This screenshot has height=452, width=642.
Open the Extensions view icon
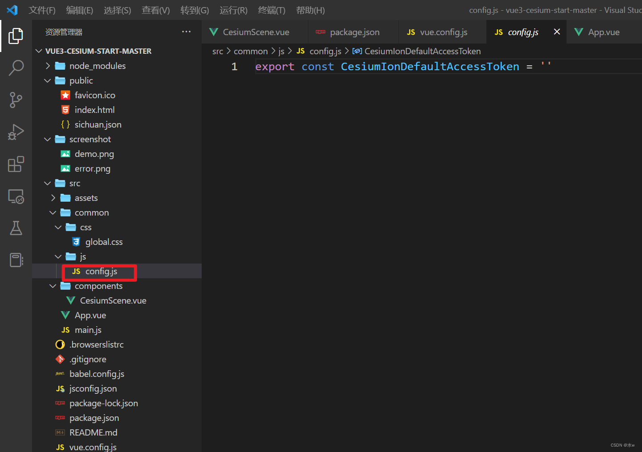[16, 164]
